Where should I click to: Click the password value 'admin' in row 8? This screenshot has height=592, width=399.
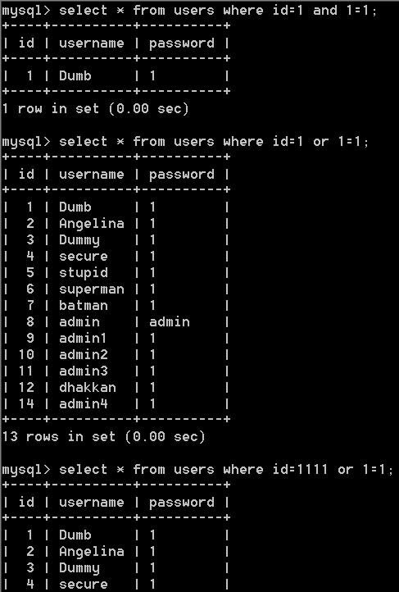[170, 322]
